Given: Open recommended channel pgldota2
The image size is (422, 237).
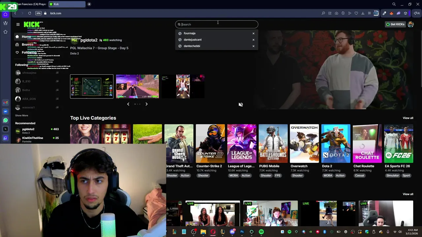Looking at the screenshot, I should click(x=37, y=131).
